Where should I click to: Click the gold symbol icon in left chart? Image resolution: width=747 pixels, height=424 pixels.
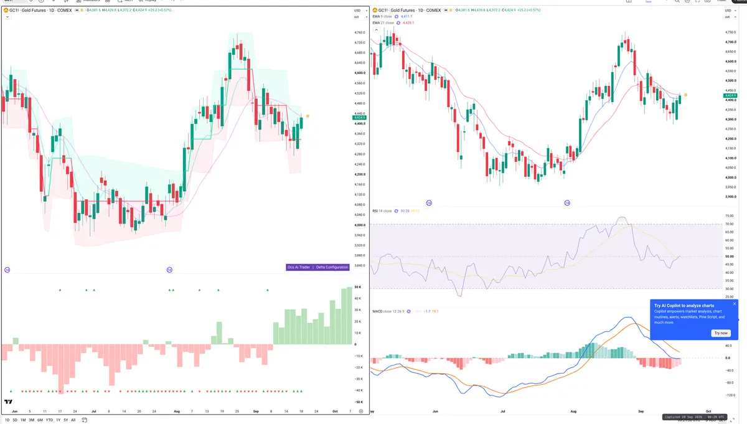tap(6, 10)
